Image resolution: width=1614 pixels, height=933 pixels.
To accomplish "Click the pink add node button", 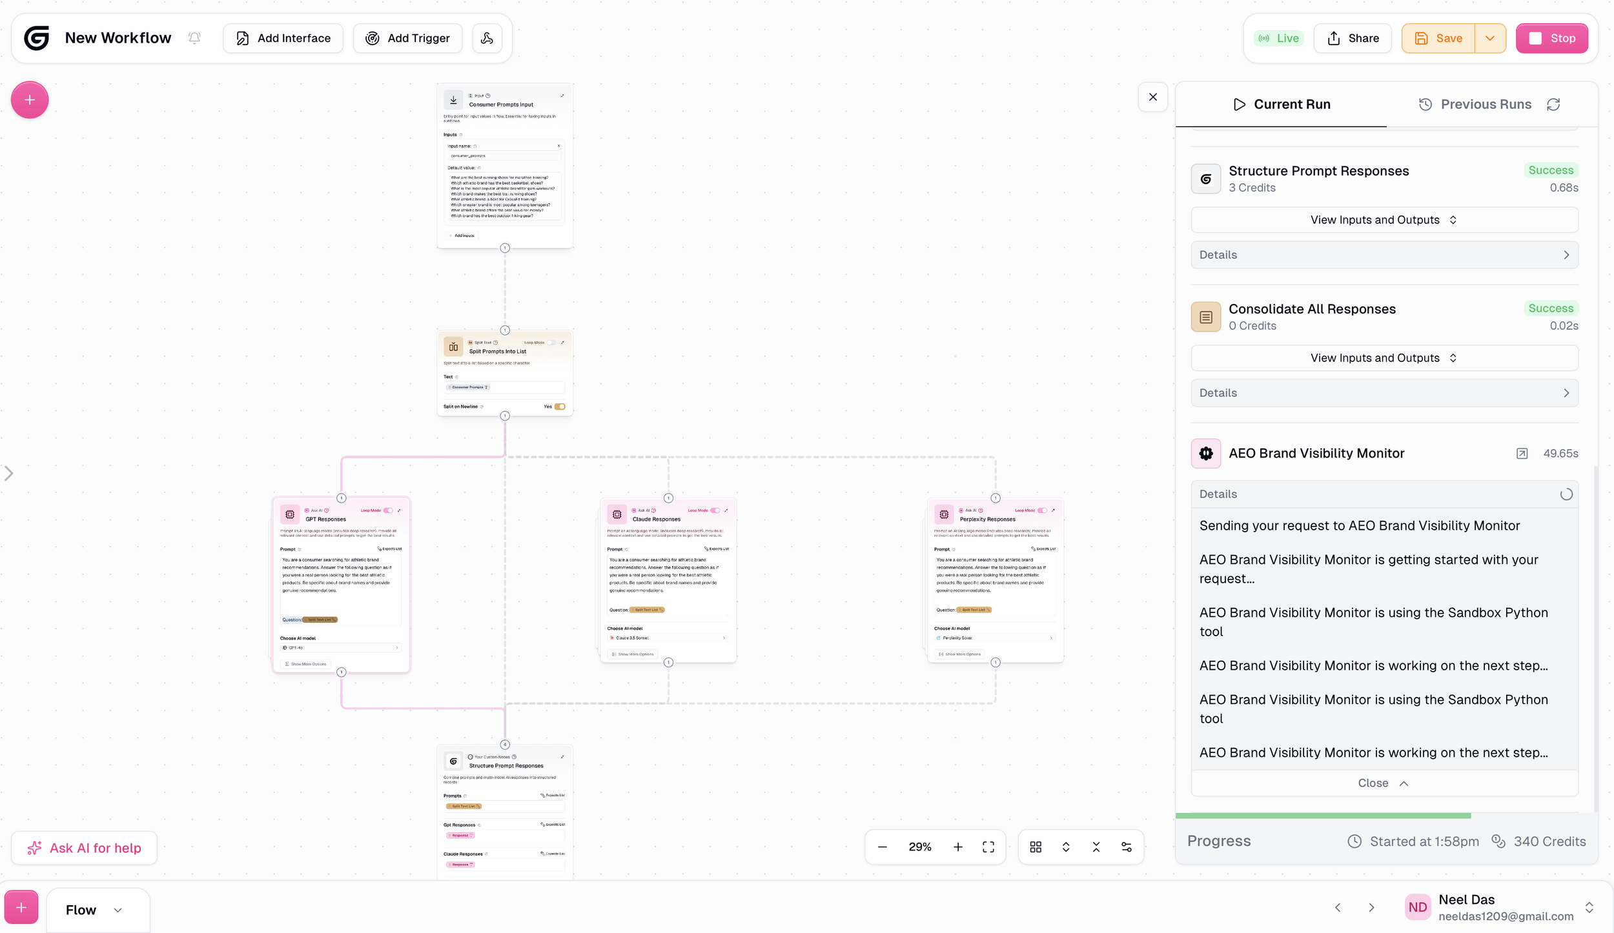I will (x=30, y=100).
